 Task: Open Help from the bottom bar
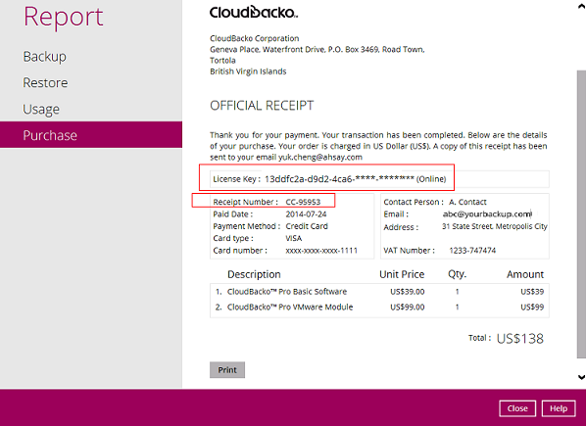pyautogui.click(x=559, y=408)
